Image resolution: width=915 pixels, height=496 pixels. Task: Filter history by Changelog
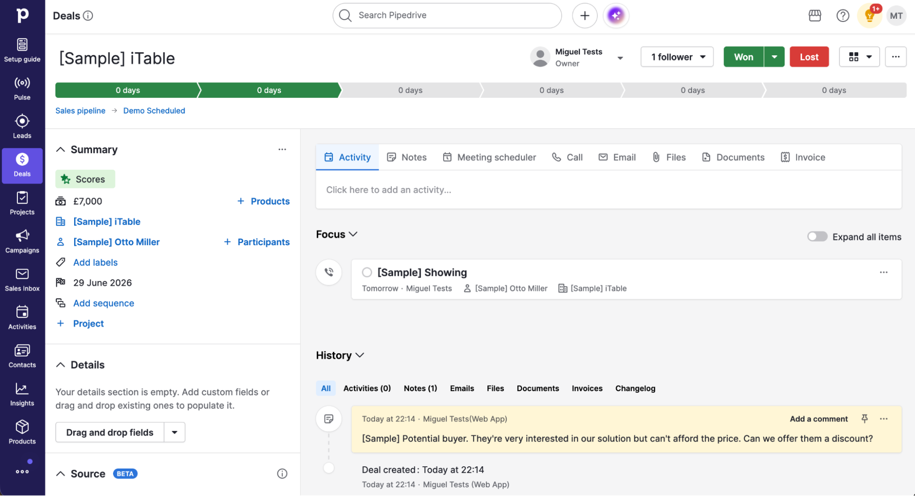click(x=635, y=388)
